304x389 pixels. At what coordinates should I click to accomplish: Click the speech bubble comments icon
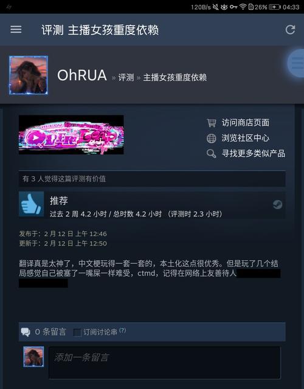[x=26, y=332]
